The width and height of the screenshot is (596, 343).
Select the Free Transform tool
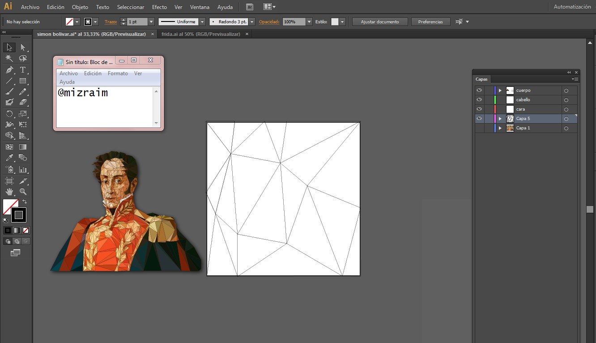(x=23, y=124)
